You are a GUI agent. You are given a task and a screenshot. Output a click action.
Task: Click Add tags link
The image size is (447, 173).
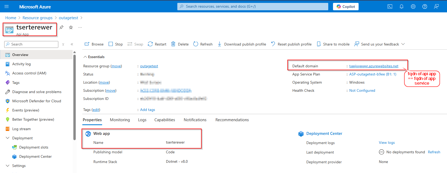coord(148,110)
